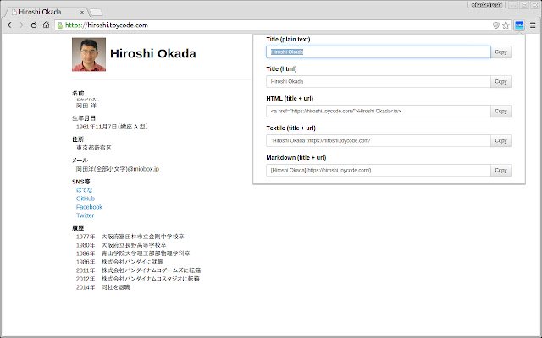This screenshot has height=338, width=542.
Task: Copy the Textile title + url
Action: point(501,141)
